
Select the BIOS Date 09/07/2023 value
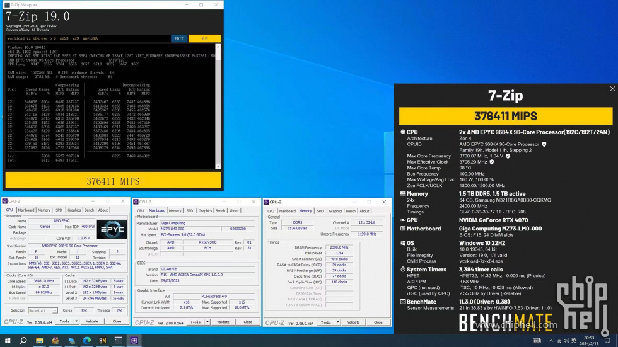(207, 280)
